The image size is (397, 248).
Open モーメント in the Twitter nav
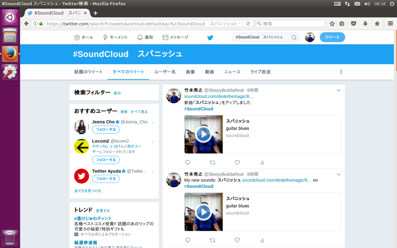click(116, 37)
